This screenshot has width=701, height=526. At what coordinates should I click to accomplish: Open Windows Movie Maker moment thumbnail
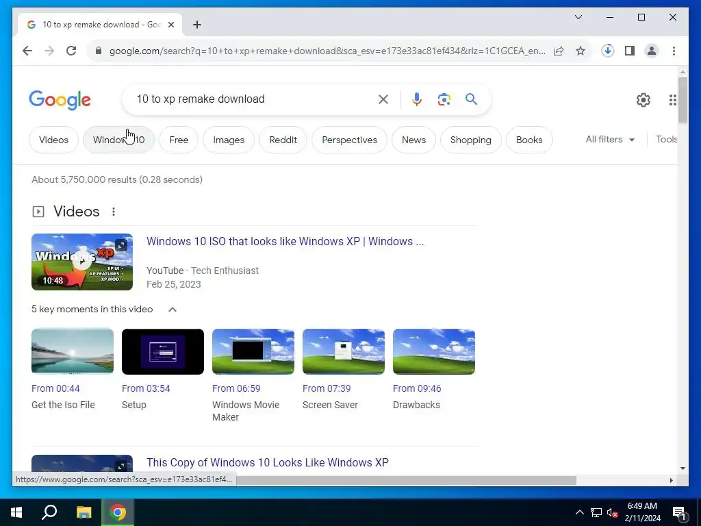(x=253, y=351)
